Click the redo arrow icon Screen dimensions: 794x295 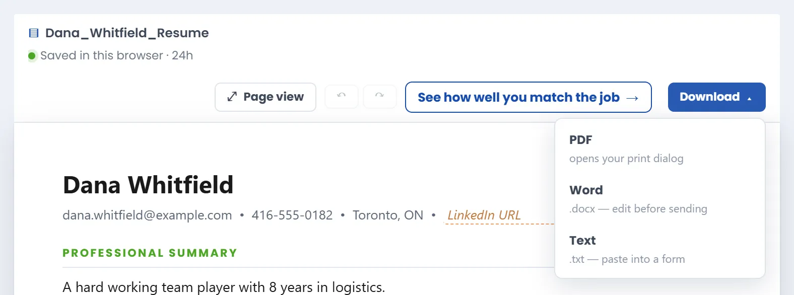tap(380, 96)
